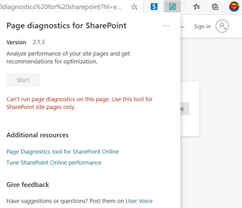Open Tune SharePoint Online performance link
This screenshot has height=208, width=242.
54,162
